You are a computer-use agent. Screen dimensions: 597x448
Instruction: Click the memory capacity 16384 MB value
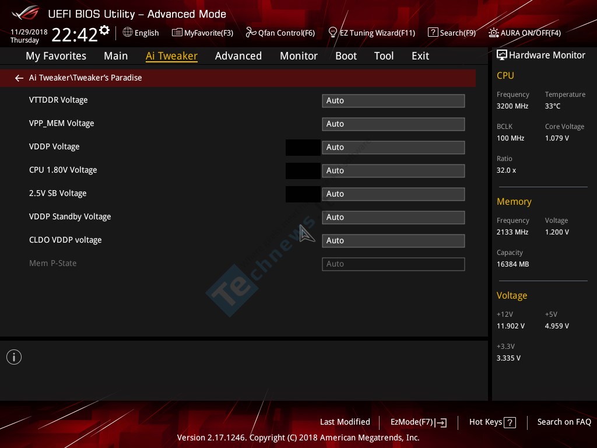512,264
